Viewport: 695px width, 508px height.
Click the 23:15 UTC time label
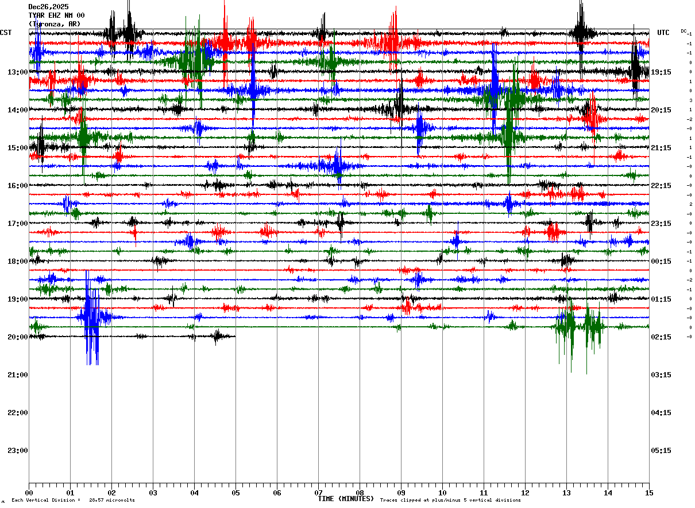point(661,224)
